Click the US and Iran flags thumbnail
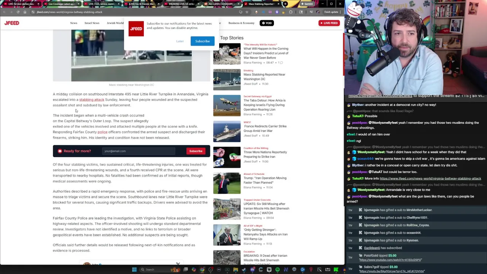Image resolution: width=487 pixels, height=274 pixels. 227,157
